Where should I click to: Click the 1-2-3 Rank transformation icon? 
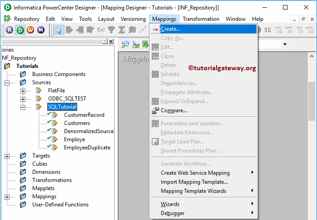[x=143, y=30]
